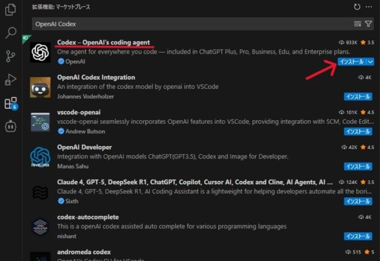The height and width of the screenshot is (261, 380).
Task: Install the OpenAI Codex Integration extension
Action: [358, 97]
